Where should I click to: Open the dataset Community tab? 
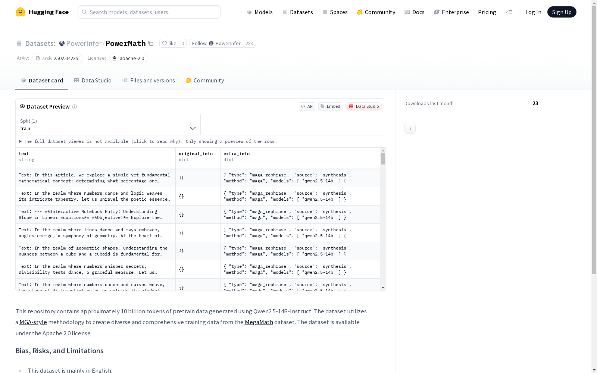[205, 81]
